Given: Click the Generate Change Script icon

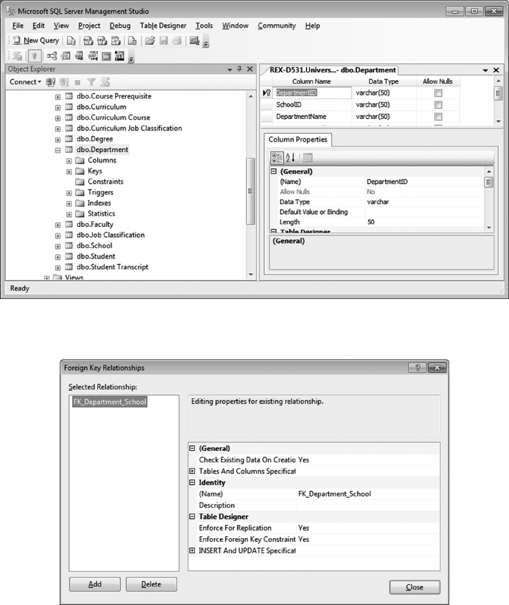Looking at the screenshot, I should pyautogui.click(x=17, y=56).
